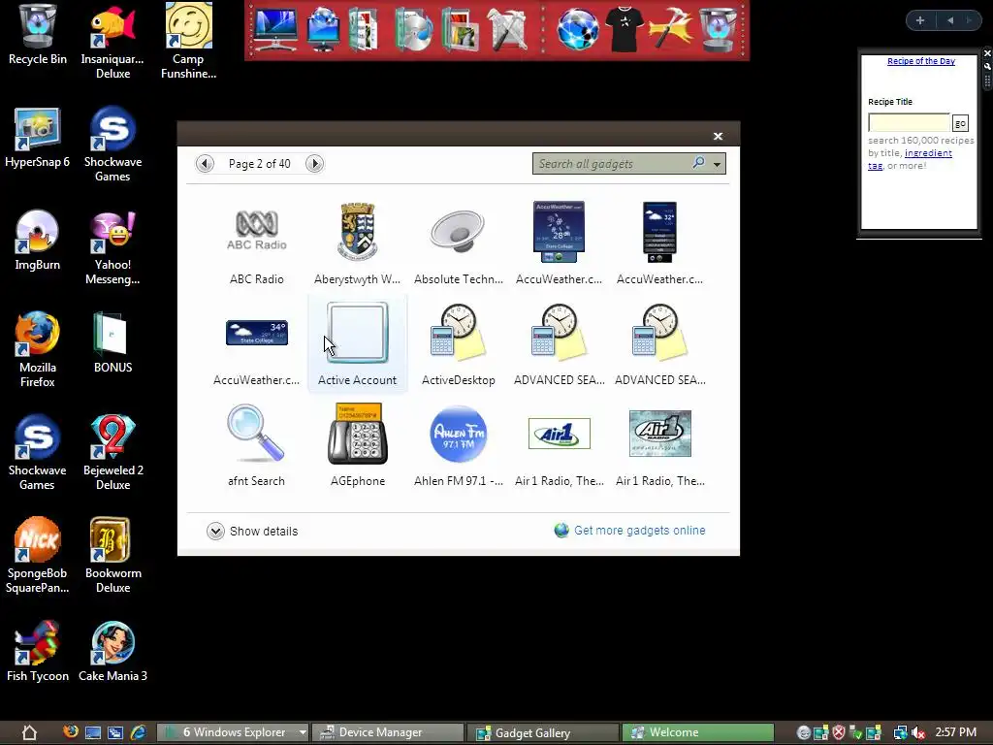Click the sidebar previous arrow button
Screen dimensions: 993x745
950,20
